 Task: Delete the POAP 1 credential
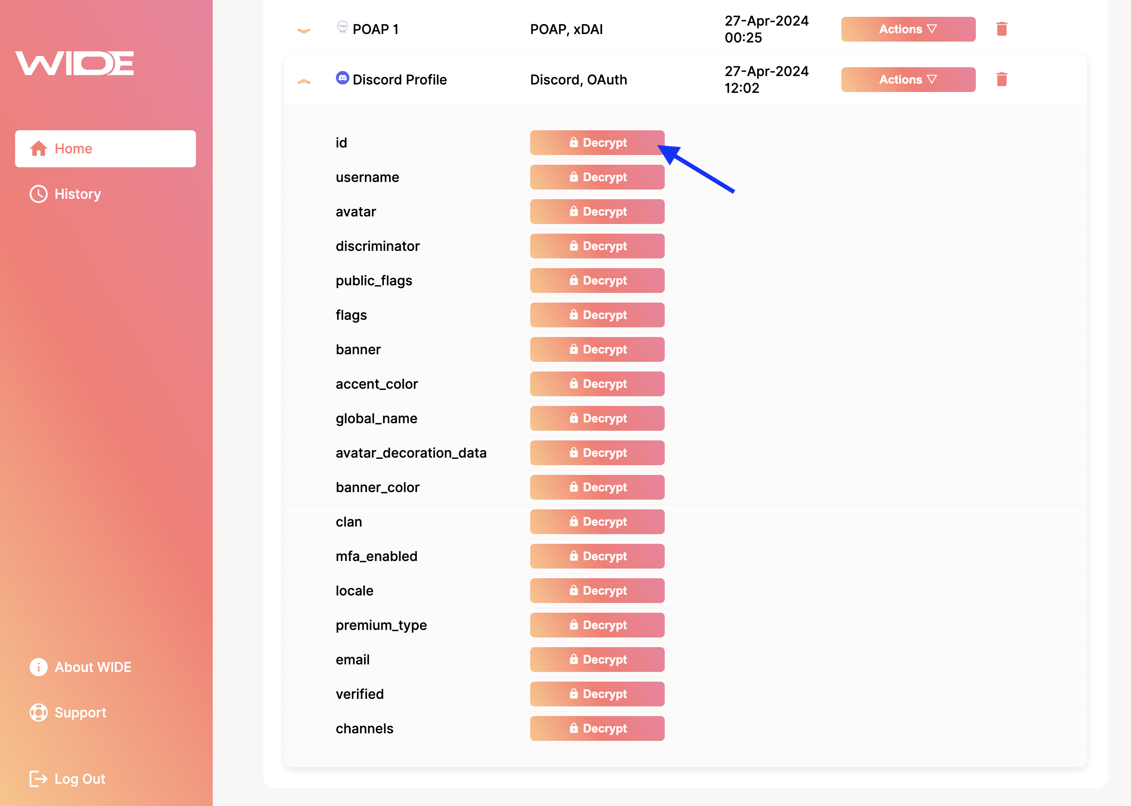tap(1002, 29)
